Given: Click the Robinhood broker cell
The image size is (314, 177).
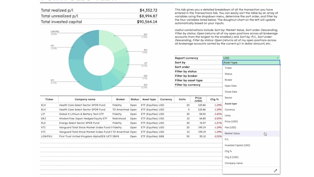Looking at the screenshot, I should click(x=121, y=118).
